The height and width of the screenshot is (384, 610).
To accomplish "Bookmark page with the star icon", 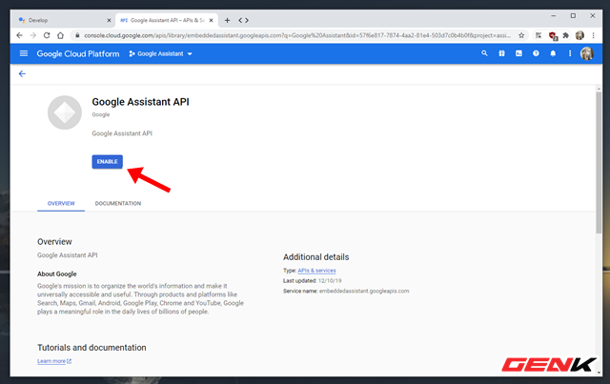I will (521, 35).
